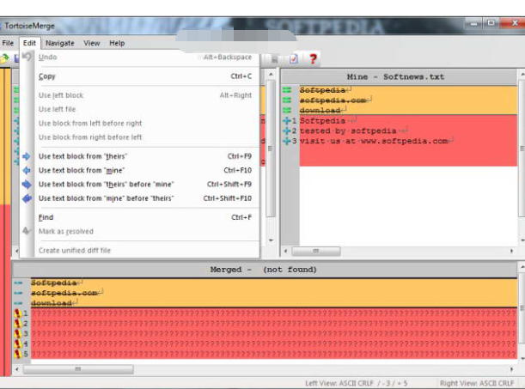Click Find in Edit menu

[x=145, y=217]
